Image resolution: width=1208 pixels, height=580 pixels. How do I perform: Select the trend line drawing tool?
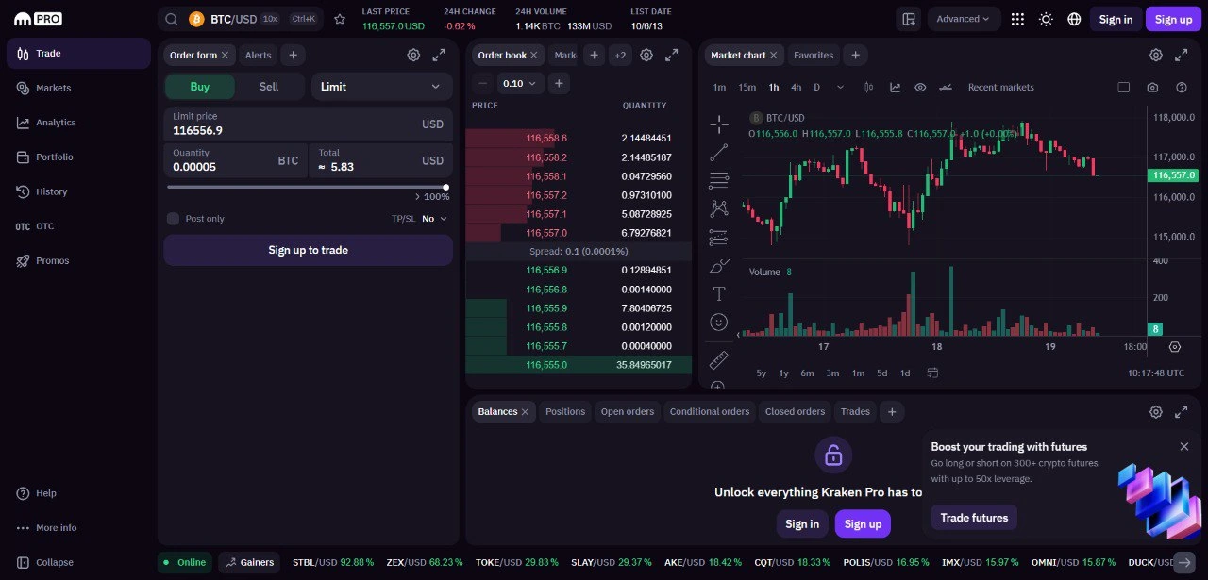point(718,152)
